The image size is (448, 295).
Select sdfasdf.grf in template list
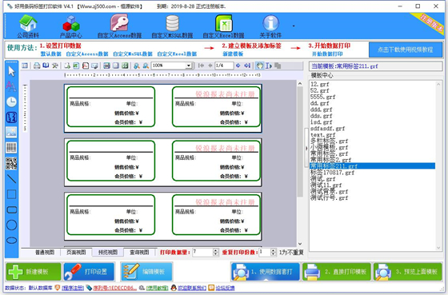(x=327, y=129)
